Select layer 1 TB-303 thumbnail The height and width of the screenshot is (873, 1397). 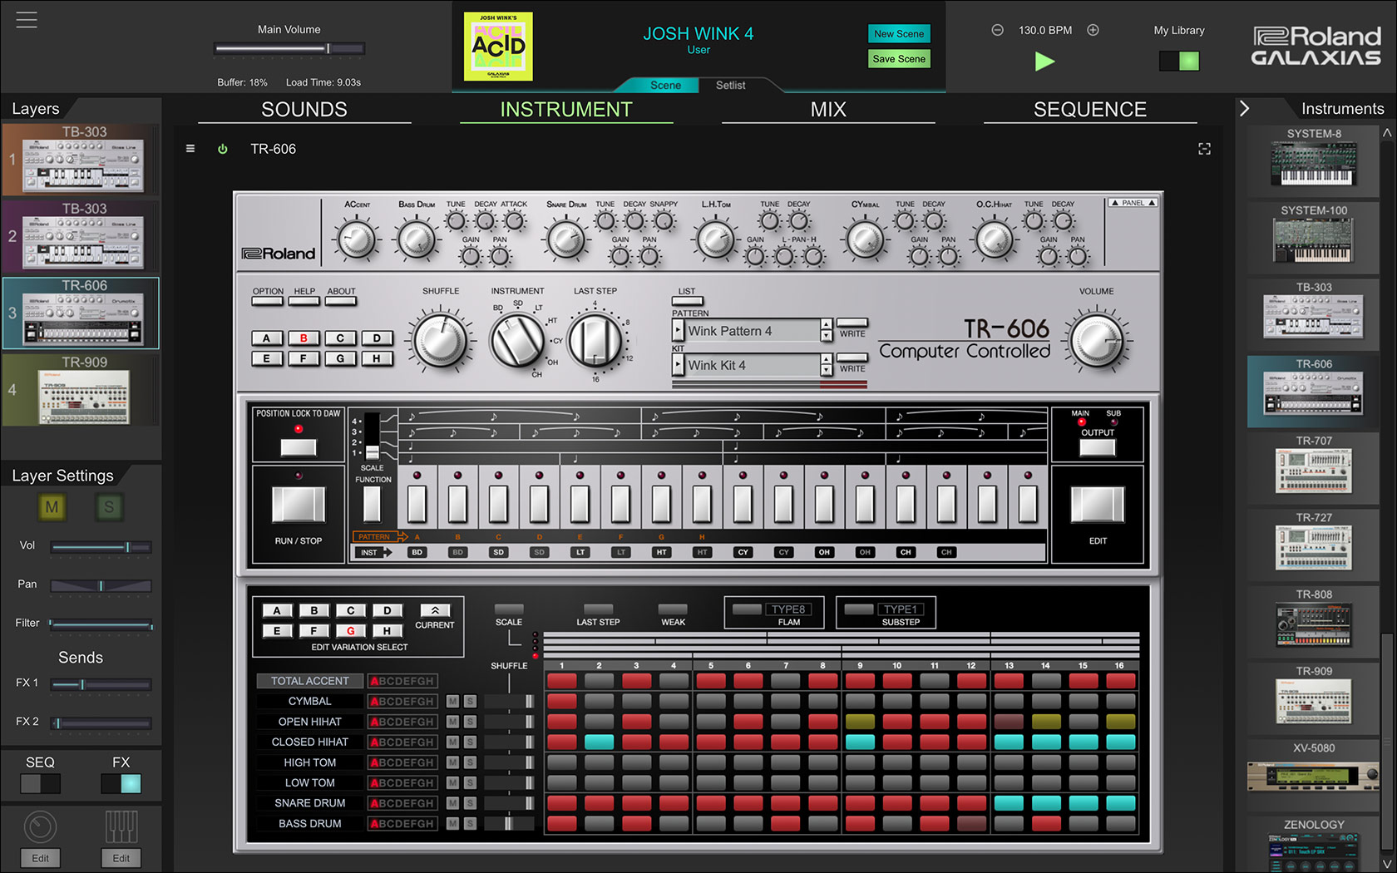(x=82, y=160)
